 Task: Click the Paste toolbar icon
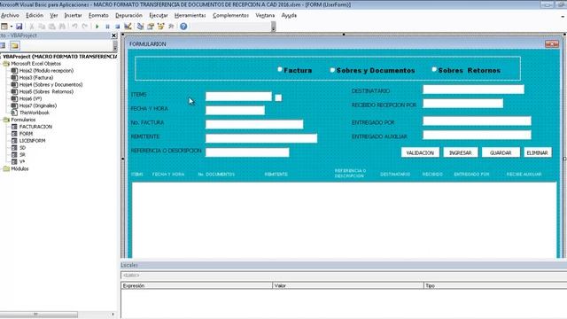pyautogui.click(x=52, y=27)
